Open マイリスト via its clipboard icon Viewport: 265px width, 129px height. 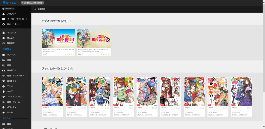point(3,33)
